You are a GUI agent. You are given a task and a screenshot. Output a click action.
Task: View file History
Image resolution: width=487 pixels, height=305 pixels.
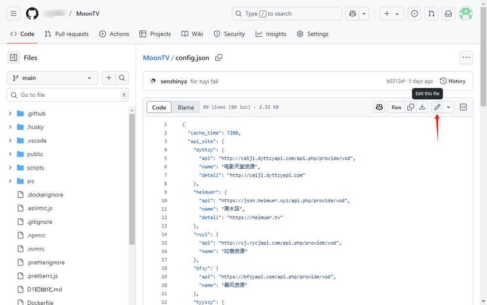click(x=452, y=81)
